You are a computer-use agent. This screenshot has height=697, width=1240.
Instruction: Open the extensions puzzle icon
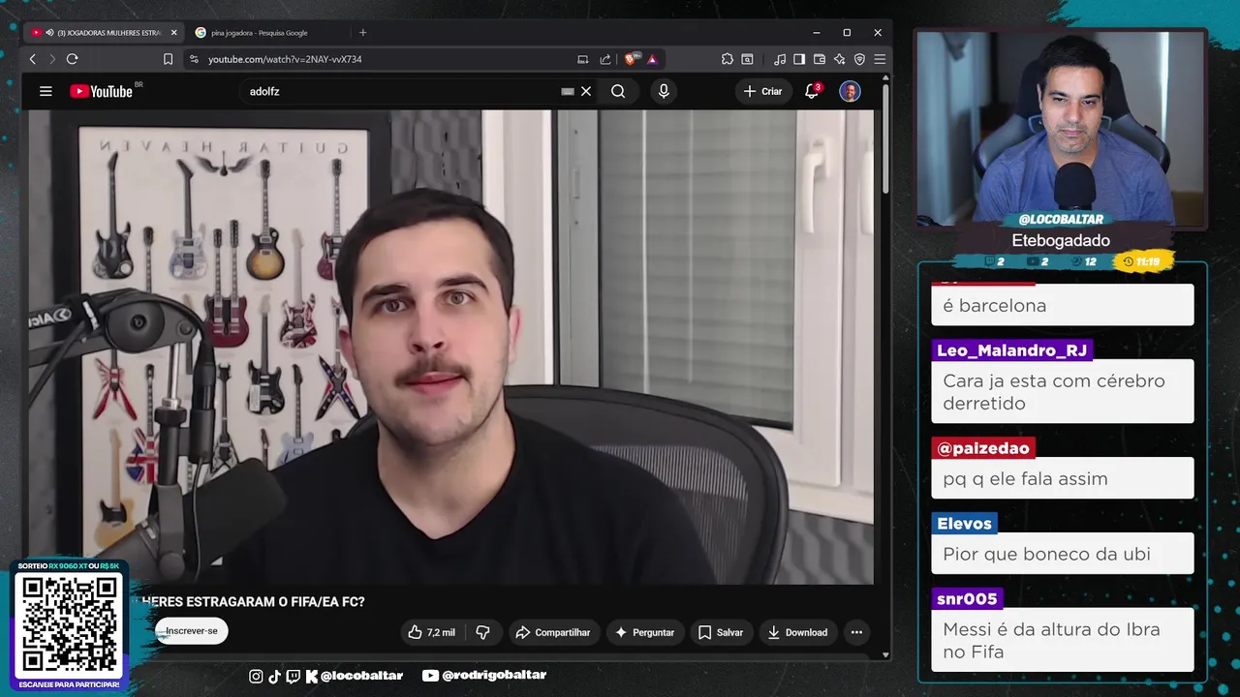[x=728, y=59]
